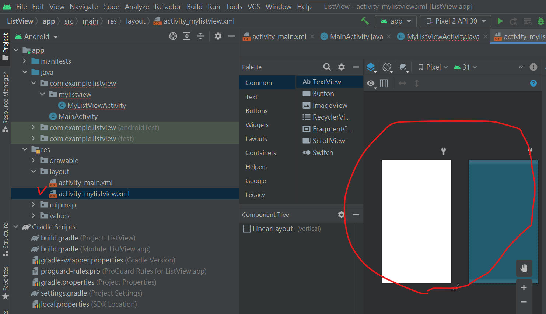Click the Make Project hammer icon
This screenshot has width=546, height=314.
point(365,21)
